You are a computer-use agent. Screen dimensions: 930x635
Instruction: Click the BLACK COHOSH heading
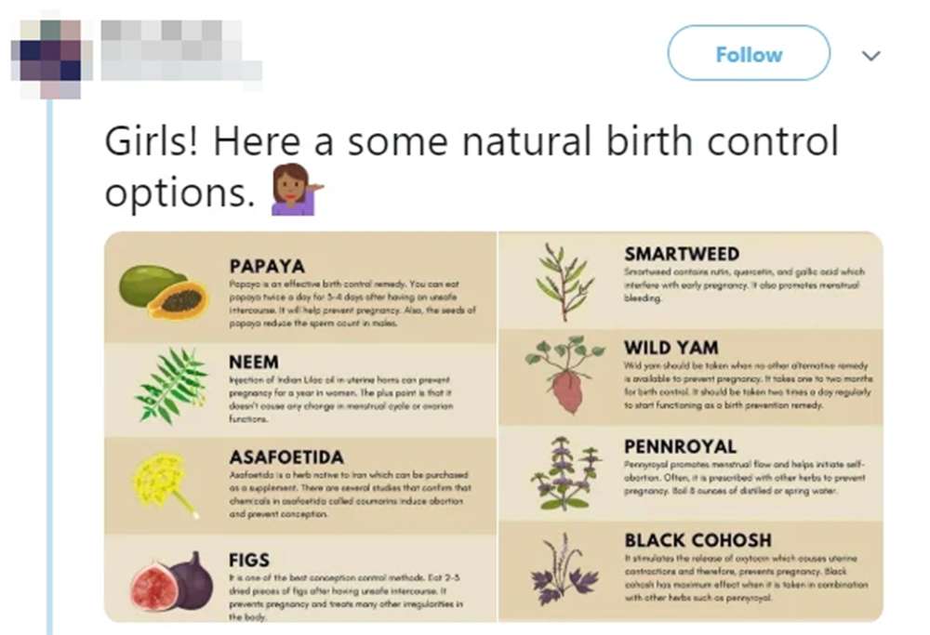point(697,540)
